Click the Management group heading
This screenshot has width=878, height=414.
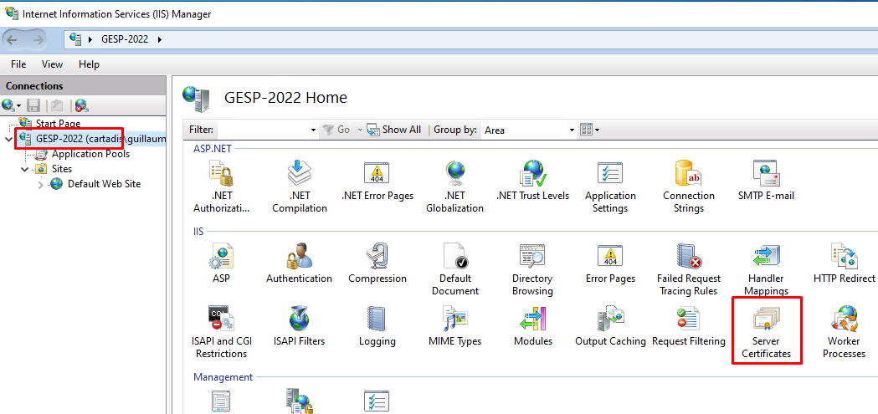click(x=223, y=377)
